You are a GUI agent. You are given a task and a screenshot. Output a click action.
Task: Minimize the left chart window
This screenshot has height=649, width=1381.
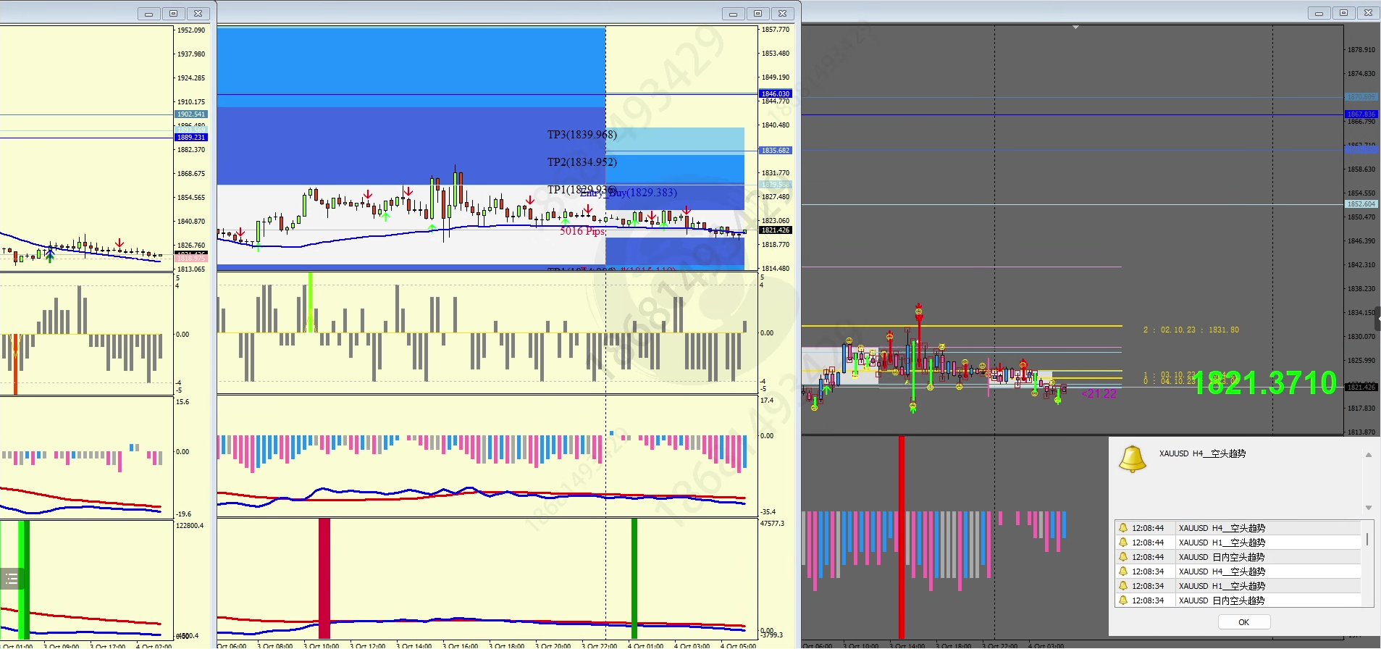tap(148, 14)
